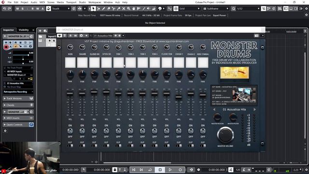Pick the Erase tool

(x=109, y=9)
